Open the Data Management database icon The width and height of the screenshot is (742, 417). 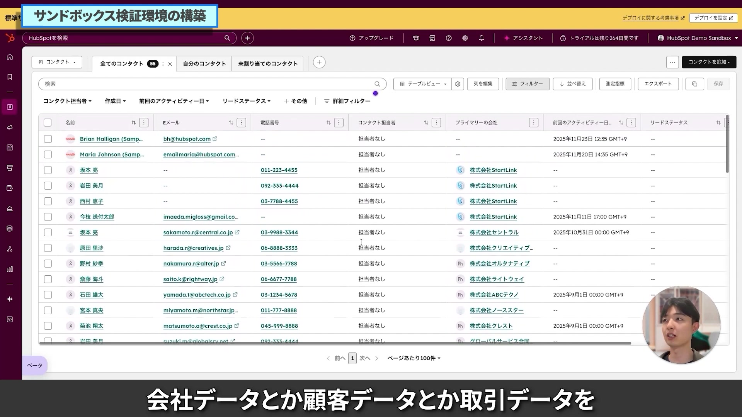[x=9, y=228]
